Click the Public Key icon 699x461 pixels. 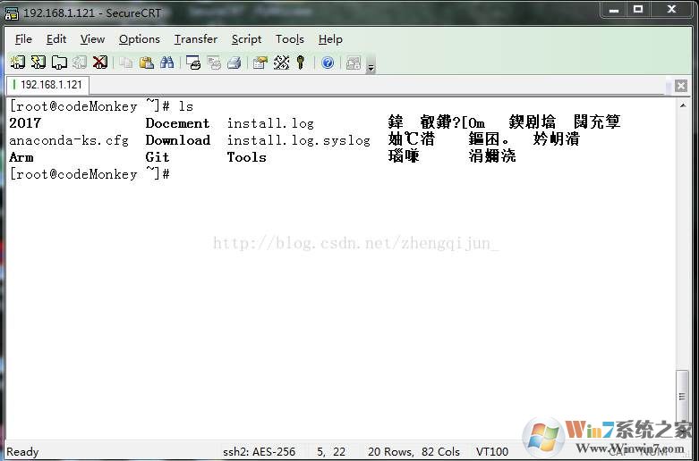301,63
